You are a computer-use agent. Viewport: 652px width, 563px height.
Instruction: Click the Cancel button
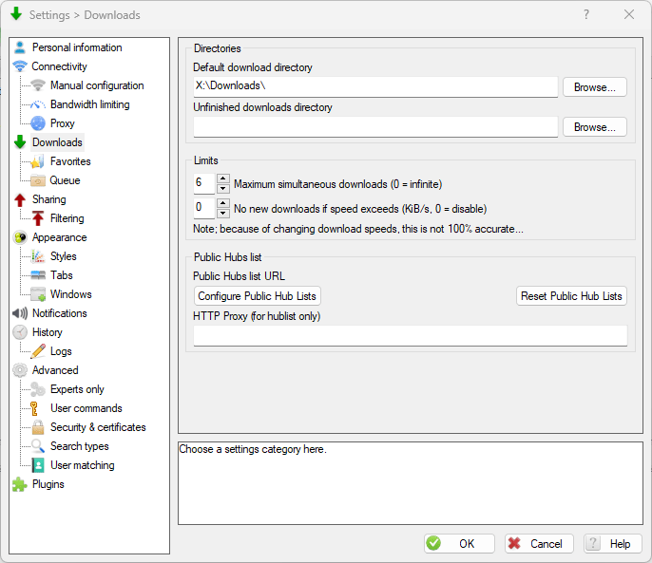point(539,543)
